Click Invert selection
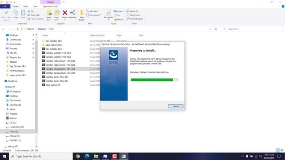The width and height of the screenshot is (285, 160). (134, 19)
